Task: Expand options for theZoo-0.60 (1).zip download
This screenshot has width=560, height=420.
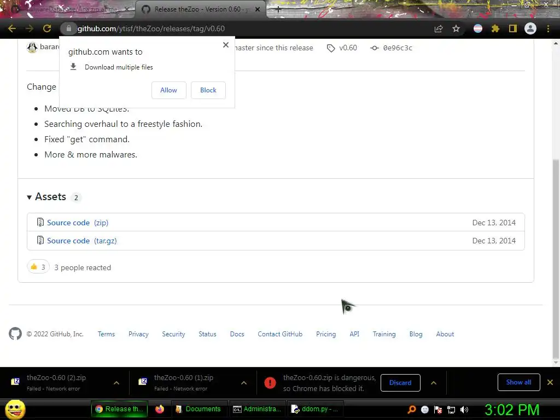Action: tap(244, 383)
